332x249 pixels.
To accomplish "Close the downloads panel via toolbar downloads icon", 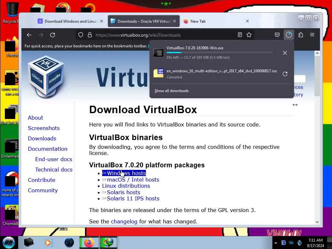I will click(x=289, y=35).
